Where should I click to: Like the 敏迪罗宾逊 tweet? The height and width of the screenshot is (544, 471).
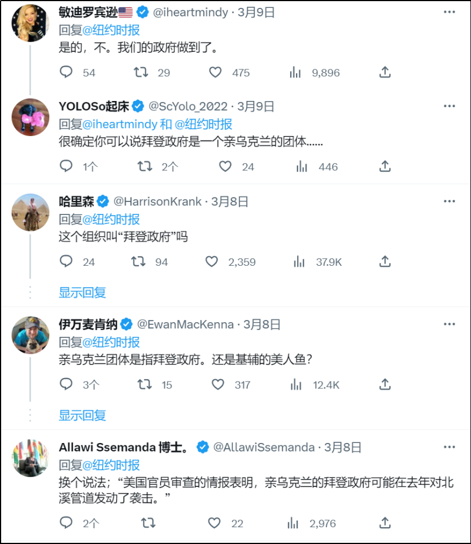215,72
